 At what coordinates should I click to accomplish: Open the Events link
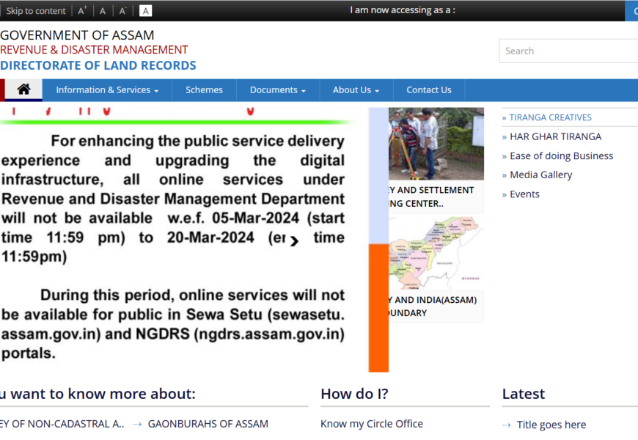point(524,194)
